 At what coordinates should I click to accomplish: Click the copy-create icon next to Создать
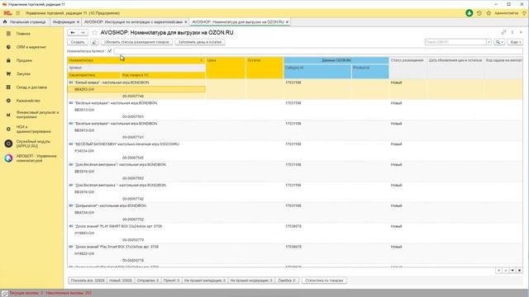(94, 42)
